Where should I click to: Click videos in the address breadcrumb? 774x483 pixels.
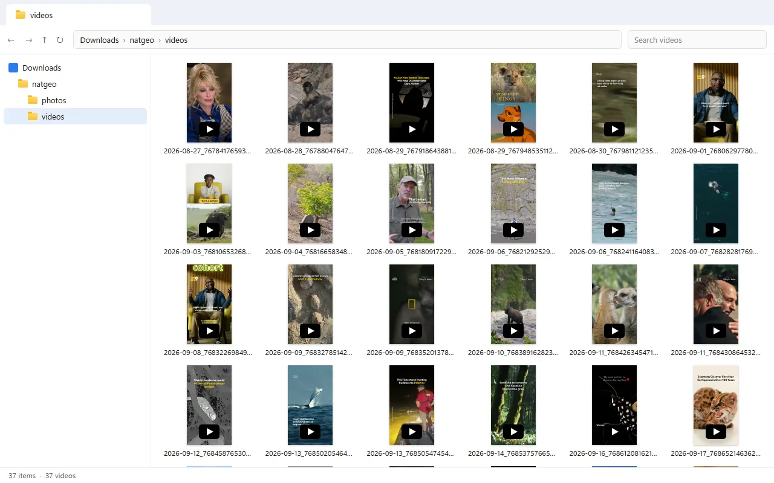176,40
